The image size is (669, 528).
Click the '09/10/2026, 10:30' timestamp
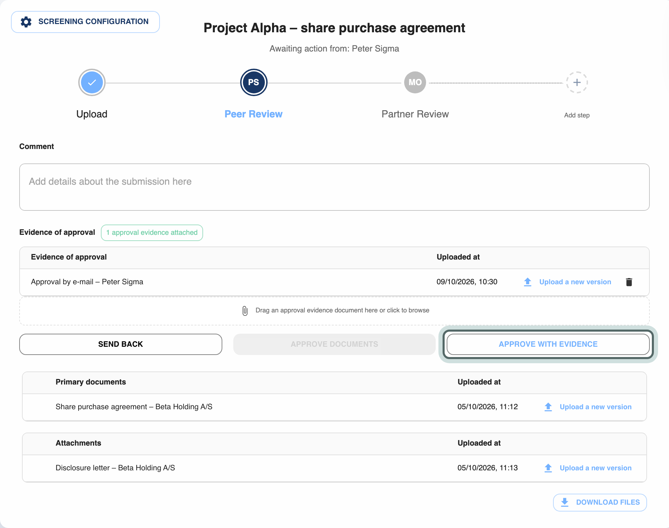[467, 282]
